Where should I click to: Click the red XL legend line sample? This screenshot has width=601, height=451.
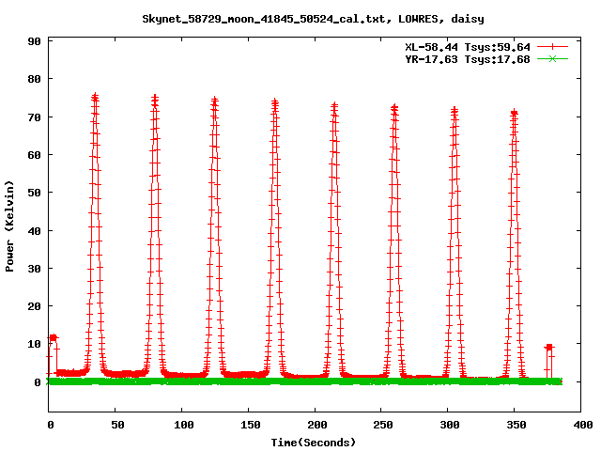coord(552,47)
